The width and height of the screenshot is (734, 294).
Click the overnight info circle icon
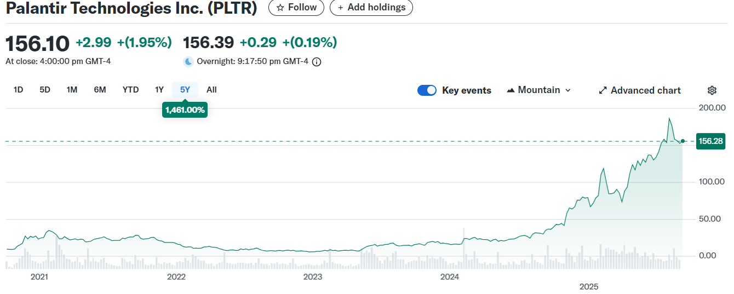coord(317,62)
